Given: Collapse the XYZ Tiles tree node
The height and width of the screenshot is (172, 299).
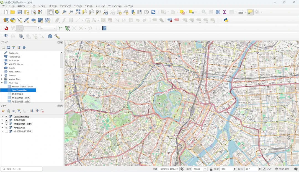Looking at the screenshot, I should coord(2,83).
